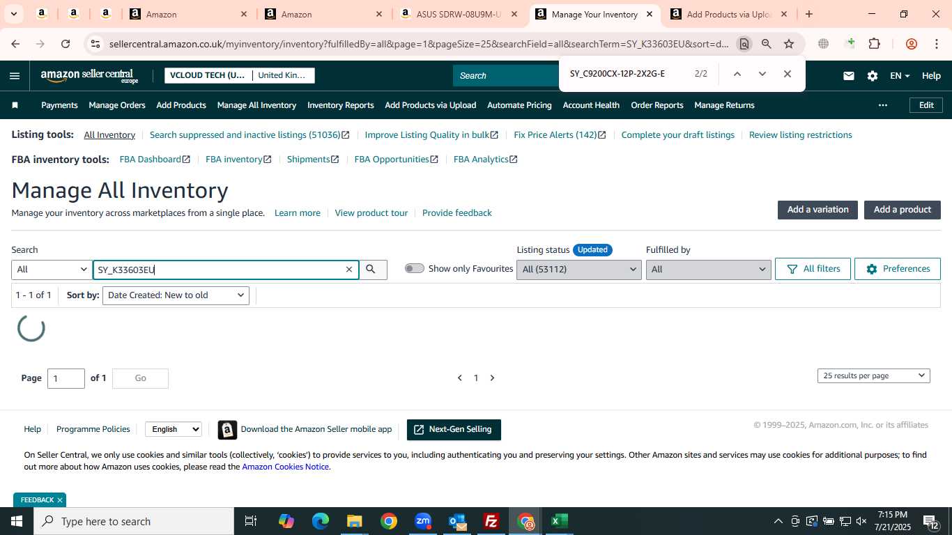The height and width of the screenshot is (535, 952).
Task: Click the Help link in header
Action: point(931,76)
